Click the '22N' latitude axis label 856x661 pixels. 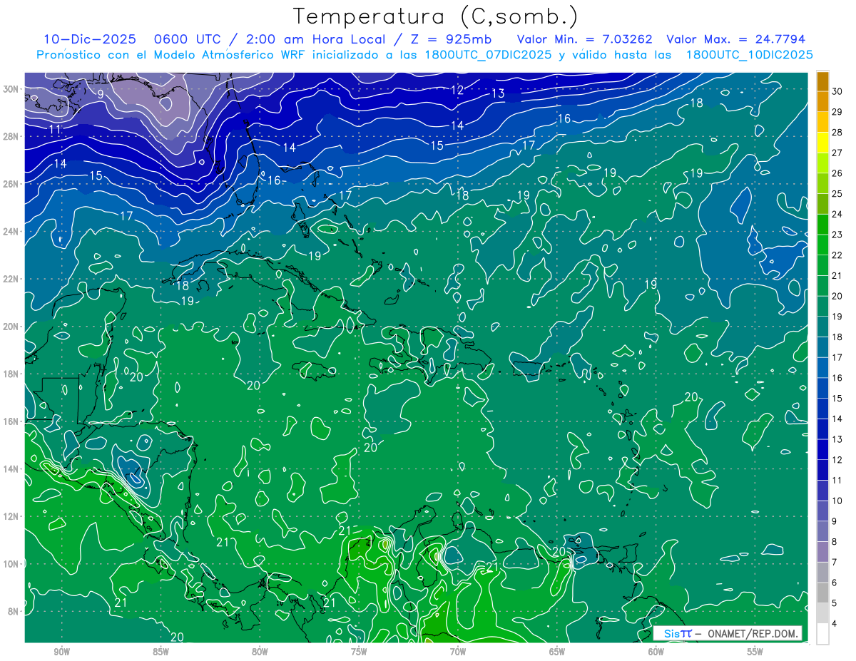tap(11, 279)
